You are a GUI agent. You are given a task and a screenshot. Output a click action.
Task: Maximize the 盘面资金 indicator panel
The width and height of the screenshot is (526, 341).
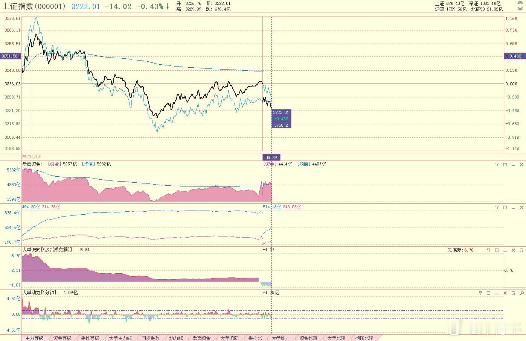pos(505,165)
